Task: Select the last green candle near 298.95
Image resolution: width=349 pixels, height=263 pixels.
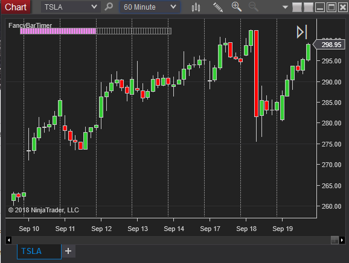Action: click(x=309, y=52)
